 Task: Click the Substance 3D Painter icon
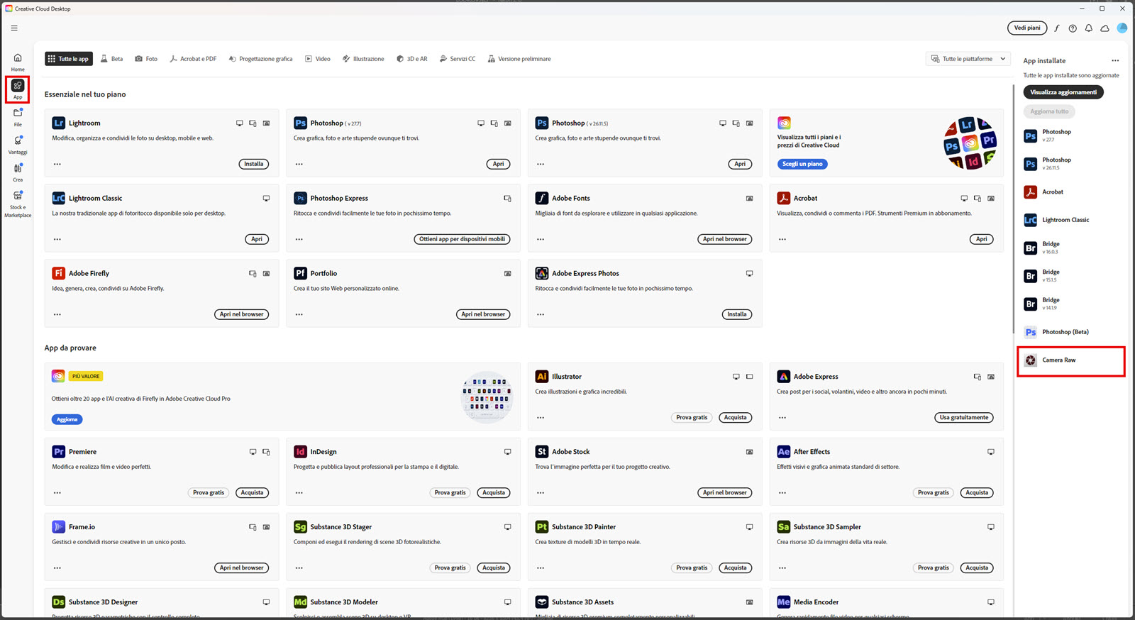click(x=542, y=527)
